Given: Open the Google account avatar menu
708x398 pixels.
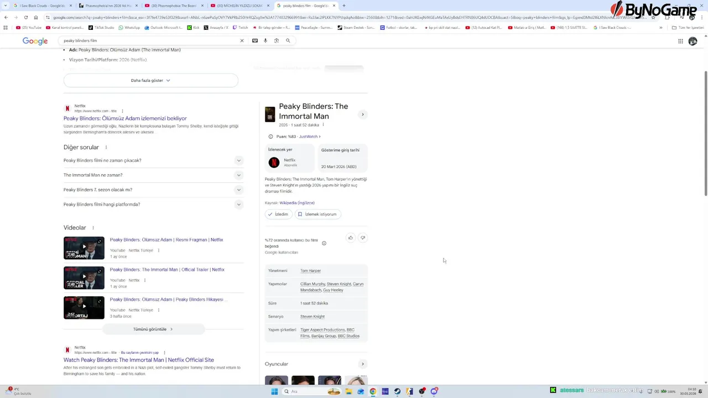Looking at the screenshot, I should coord(693,41).
